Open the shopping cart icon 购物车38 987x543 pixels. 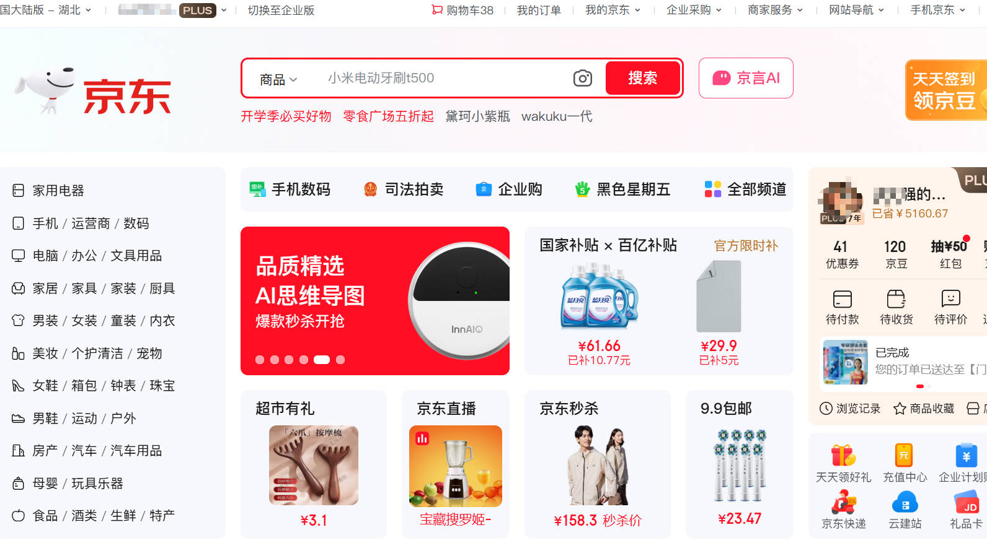point(463,10)
